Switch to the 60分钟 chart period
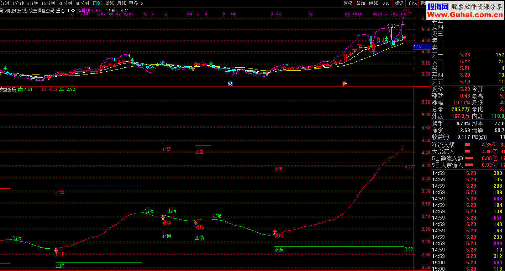The image size is (505, 271). (83, 3)
